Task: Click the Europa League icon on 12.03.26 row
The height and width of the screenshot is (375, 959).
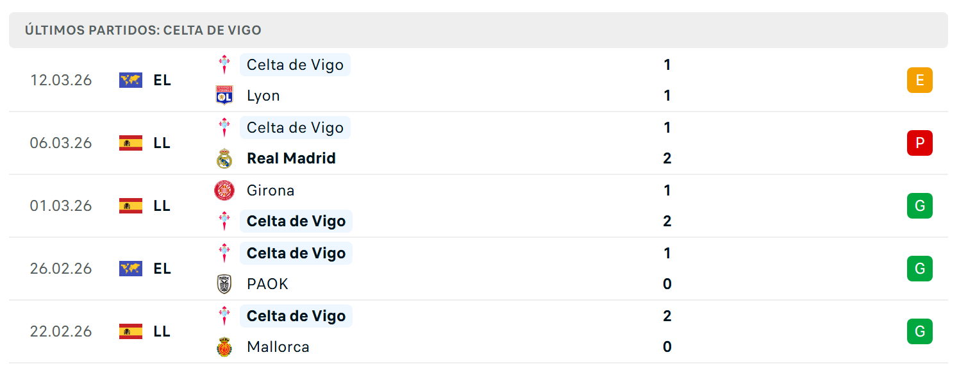Action: pyautogui.click(x=131, y=80)
